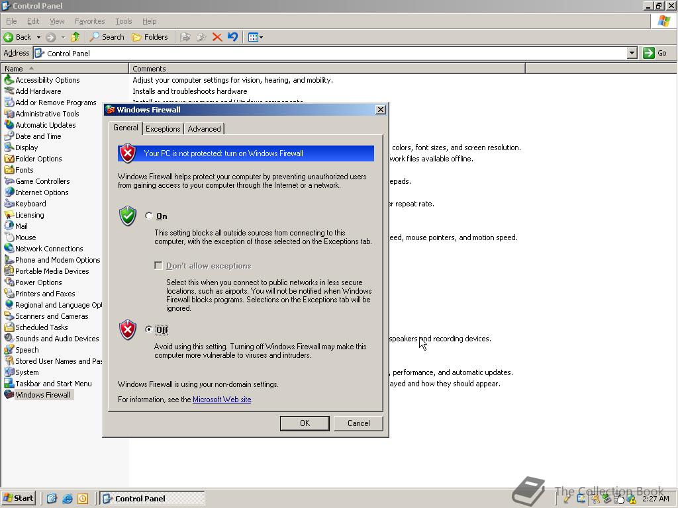Select the Fonts folder icon
This screenshot has width=678, height=508.
(x=9, y=170)
